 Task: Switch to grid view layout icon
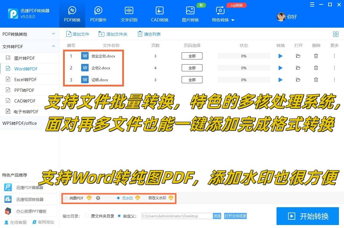coord(336,34)
